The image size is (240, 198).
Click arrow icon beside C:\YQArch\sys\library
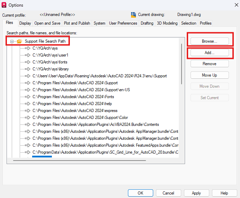point(28,69)
